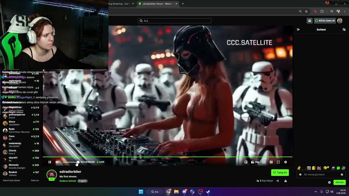Switch to the Streaming - Live browser tab

(119, 4)
